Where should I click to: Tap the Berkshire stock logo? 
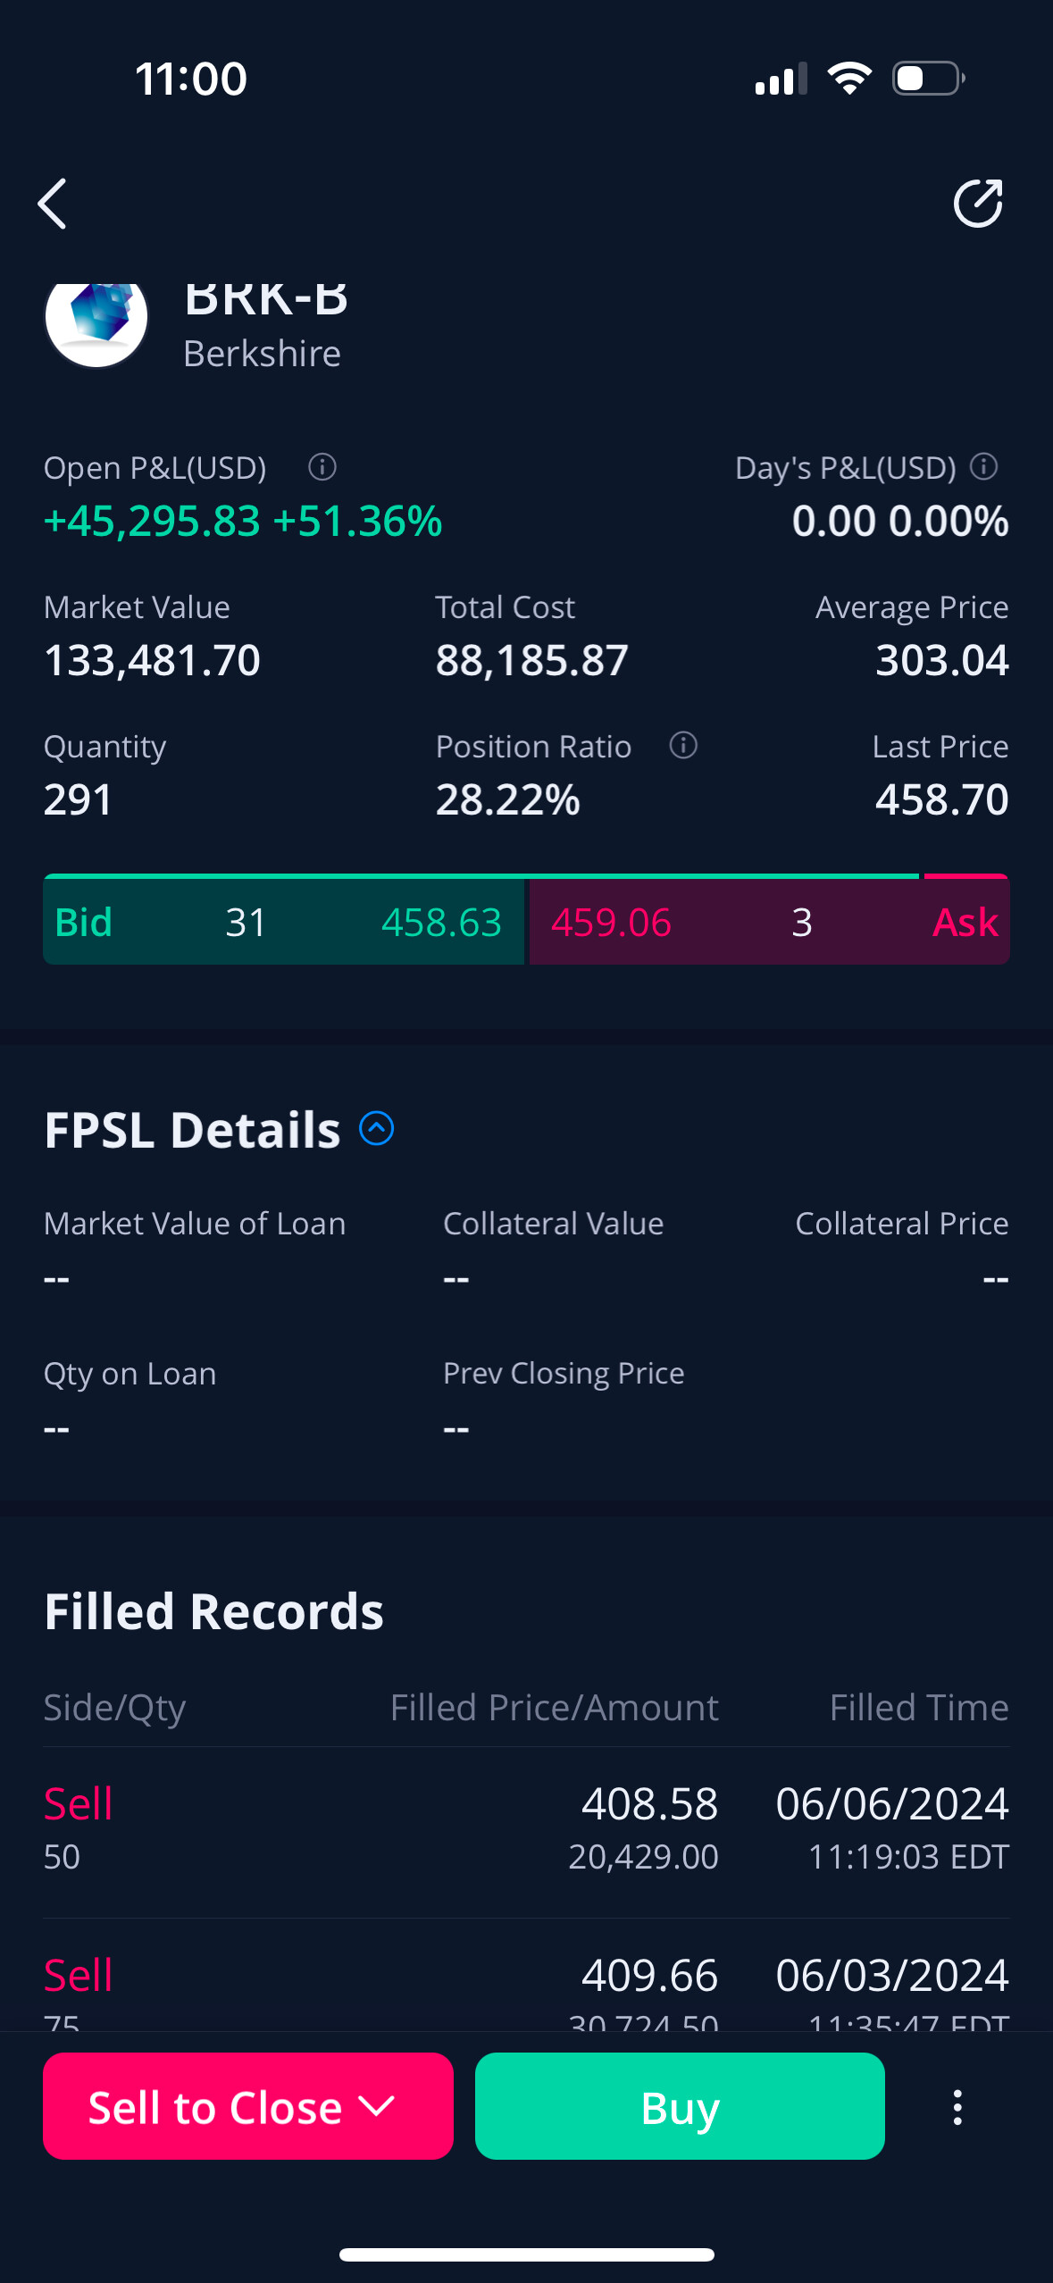[x=96, y=319]
